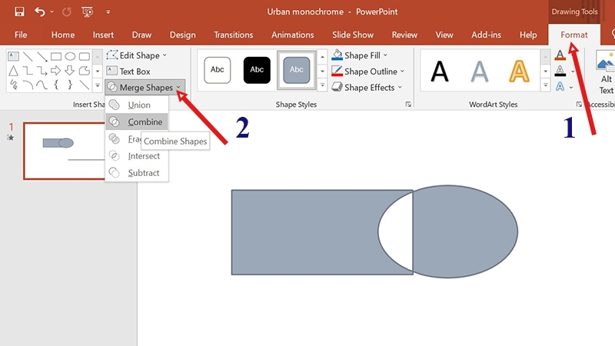615x346 pixels.
Task: Select Subtract in Merge Shapes menu
Action: [x=143, y=173]
